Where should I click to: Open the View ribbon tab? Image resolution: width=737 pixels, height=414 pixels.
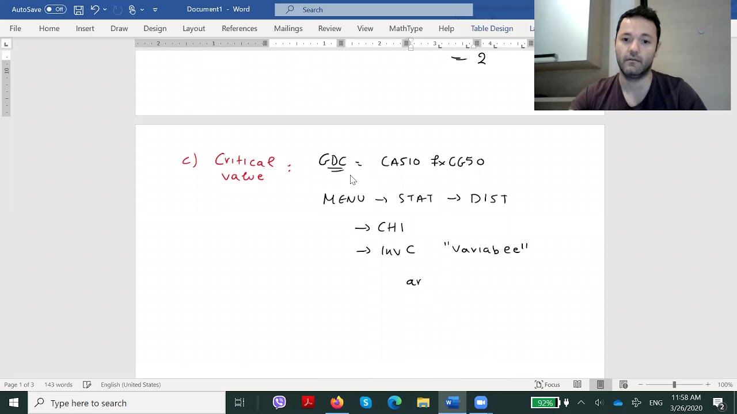click(x=365, y=28)
